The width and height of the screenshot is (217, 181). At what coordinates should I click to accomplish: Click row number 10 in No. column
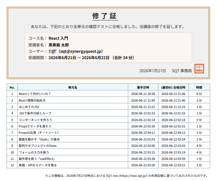[12, 152]
